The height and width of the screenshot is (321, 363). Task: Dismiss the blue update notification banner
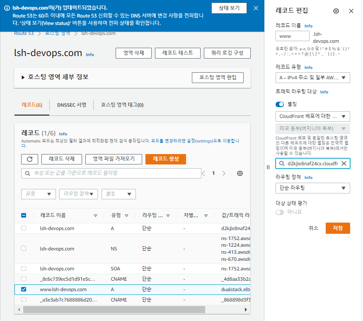[x=256, y=8]
